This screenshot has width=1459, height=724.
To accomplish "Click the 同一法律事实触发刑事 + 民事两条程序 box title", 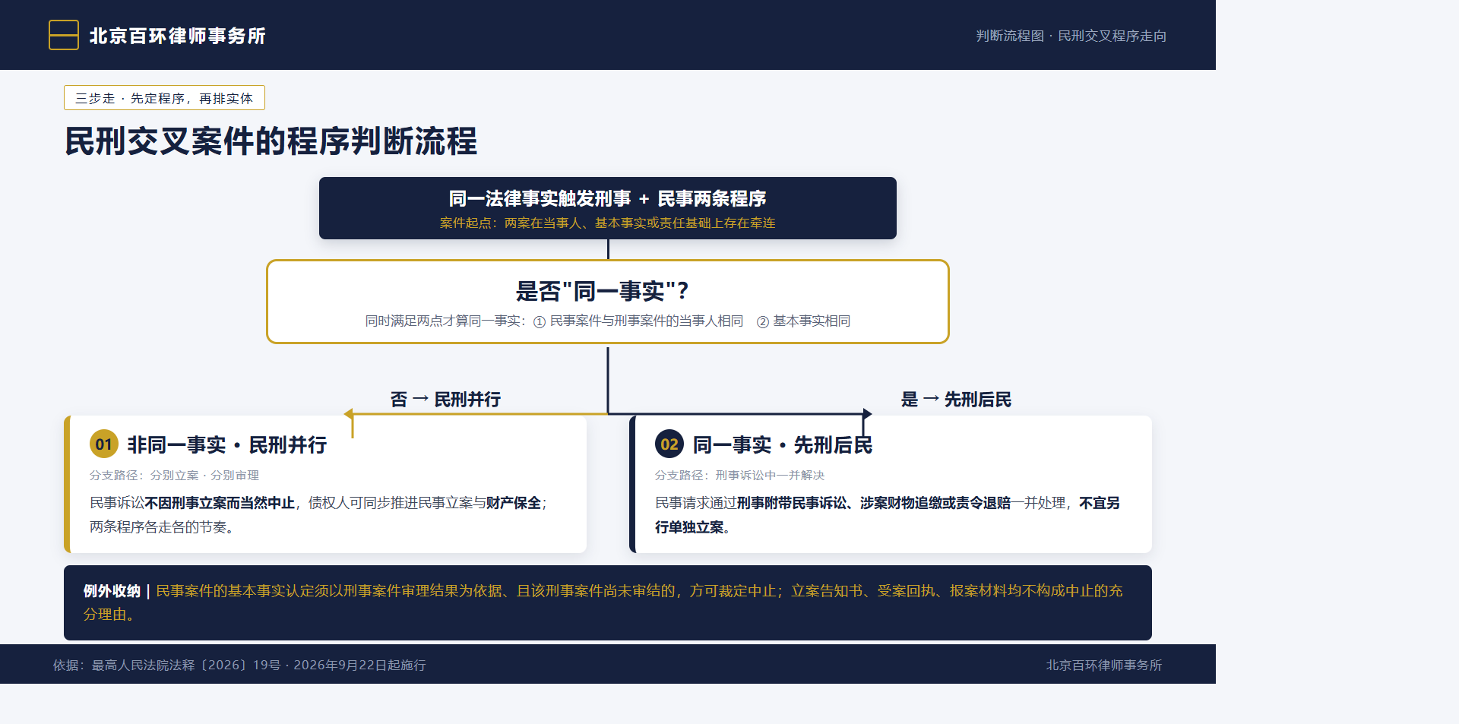I will pyautogui.click(x=608, y=198).
